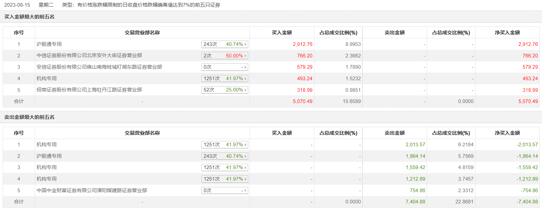Click 净买入金额 header in the buy table
The width and height of the screenshot is (542, 210).
coord(507,33)
